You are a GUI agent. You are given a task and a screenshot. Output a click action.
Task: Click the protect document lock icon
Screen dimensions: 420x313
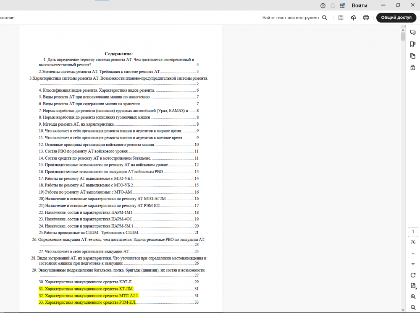(x=413, y=67)
